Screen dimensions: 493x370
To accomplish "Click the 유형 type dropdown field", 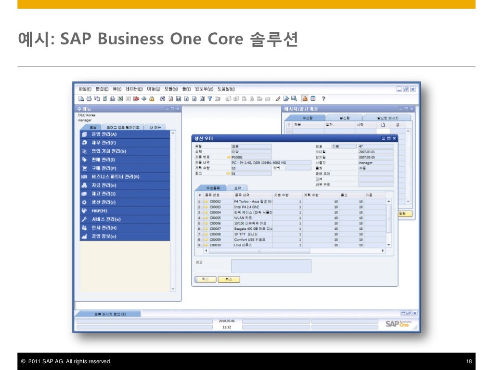I will (x=251, y=146).
